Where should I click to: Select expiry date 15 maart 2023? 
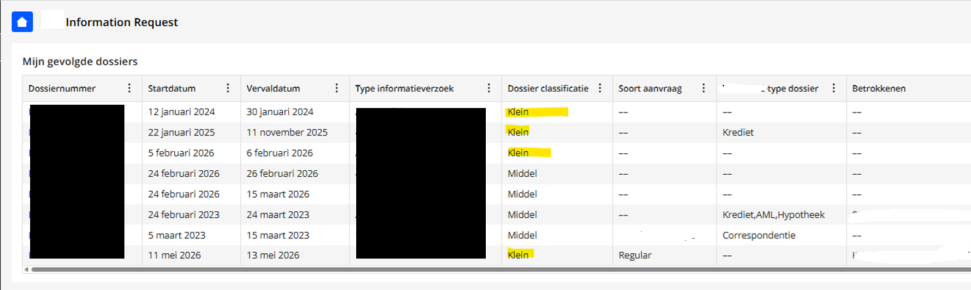(278, 235)
